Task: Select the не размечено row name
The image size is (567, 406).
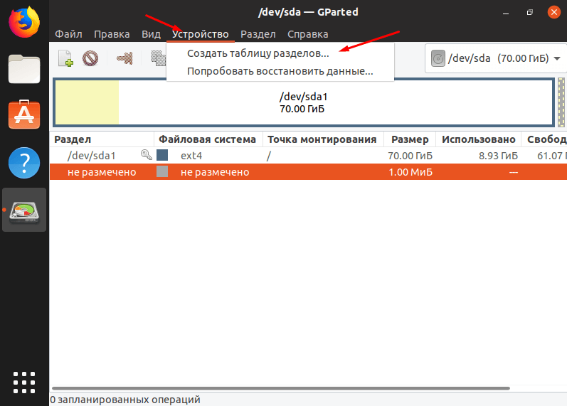Action: click(x=102, y=172)
